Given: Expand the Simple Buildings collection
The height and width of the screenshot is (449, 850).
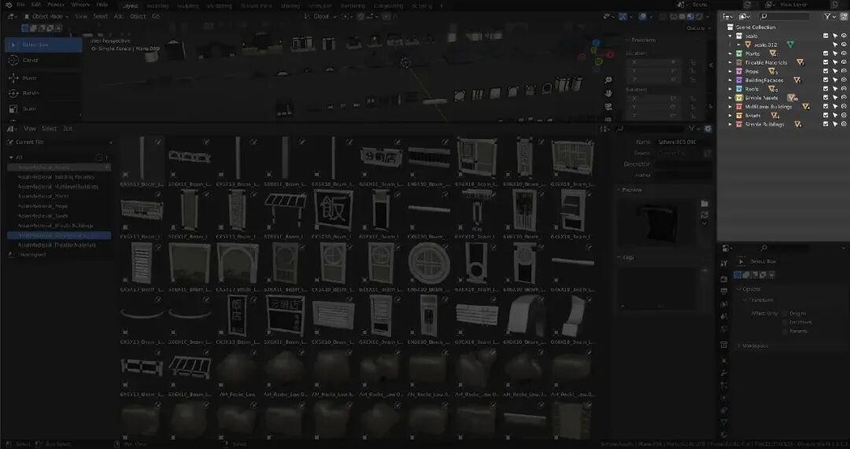Looking at the screenshot, I should (x=730, y=124).
